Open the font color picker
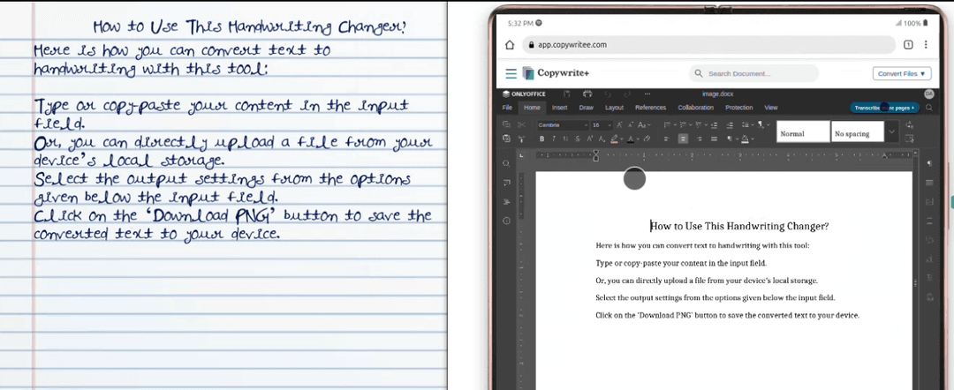 point(638,139)
